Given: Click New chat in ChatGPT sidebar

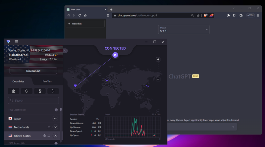Looking at the screenshot, I should (x=85, y=24).
